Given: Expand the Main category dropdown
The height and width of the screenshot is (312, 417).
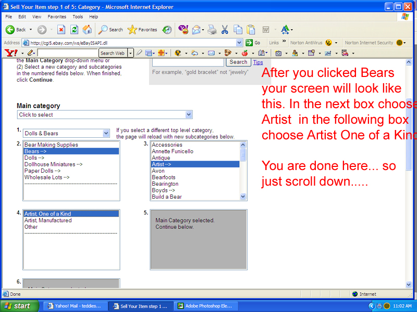Looking at the screenshot, I should coord(189,115).
